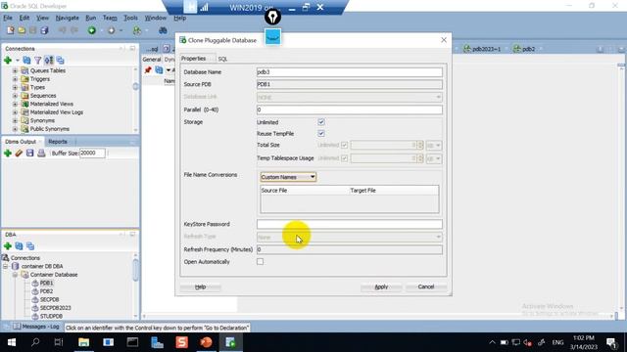Select STUDPDB in the DBA tree
Screen dimensions: 627x352
(51, 316)
